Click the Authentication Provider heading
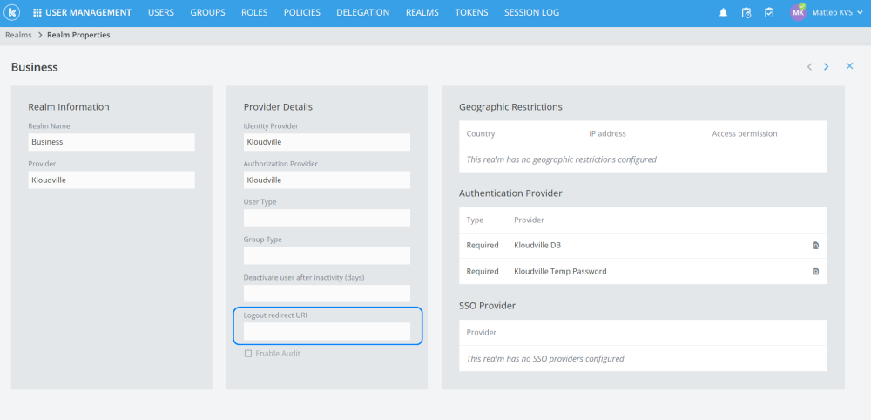The image size is (871, 420). pyautogui.click(x=510, y=193)
